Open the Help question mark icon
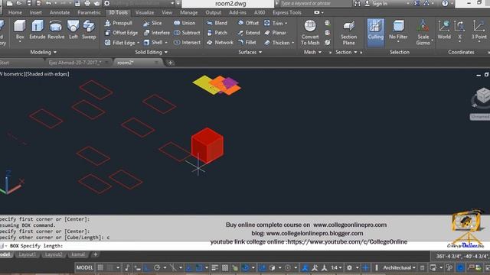Screen dimensions: 490x275 tap(445, 3)
